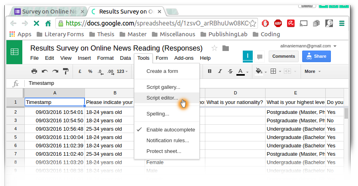Viewport: 358px width, 186px height.
Task: Select the Paint format tool
Action: (x=66, y=71)
